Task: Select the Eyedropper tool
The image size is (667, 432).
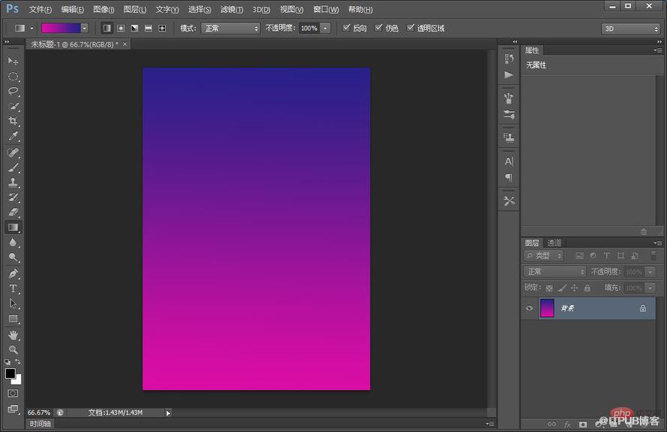Action: point(13,136)
